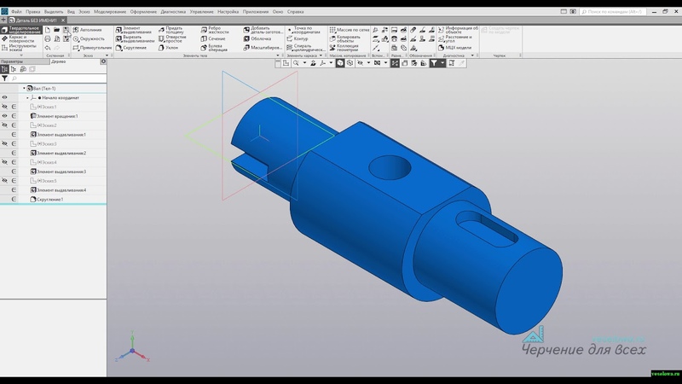
Task: Choose Добавить деталь-заготовку command
Action: point(263,30)
